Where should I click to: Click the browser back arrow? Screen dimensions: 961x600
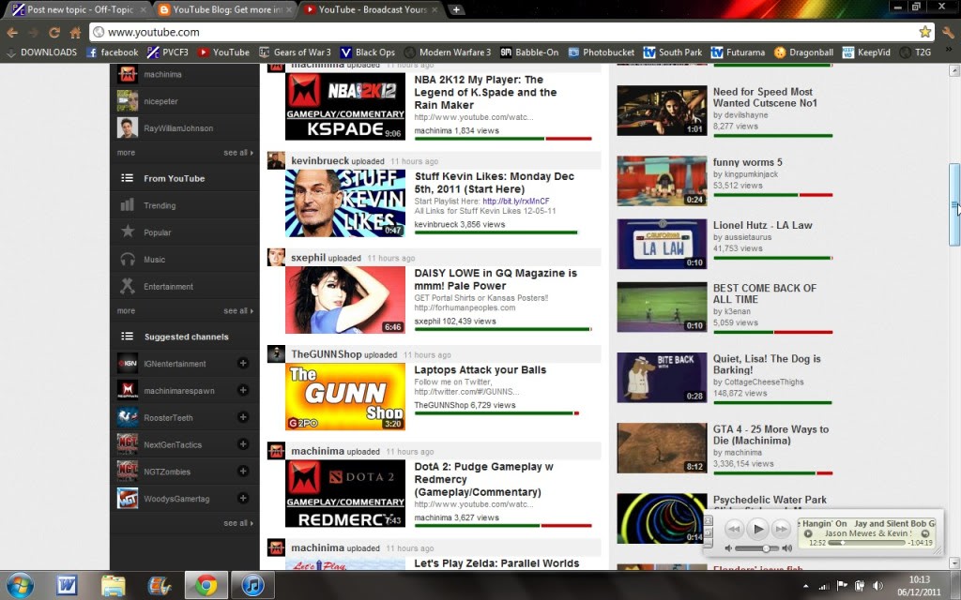coord(12,33)
